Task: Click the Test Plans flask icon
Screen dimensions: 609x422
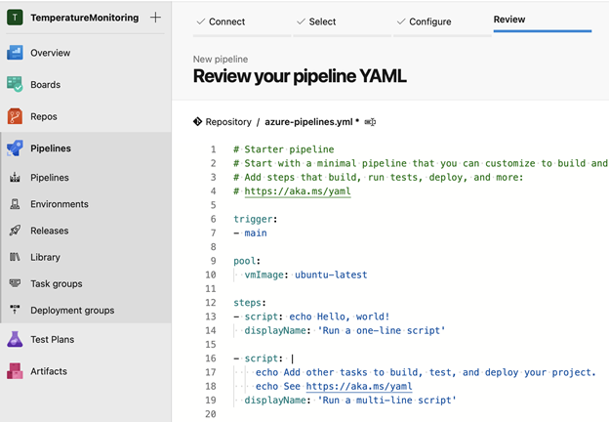Action: (15, 339)
